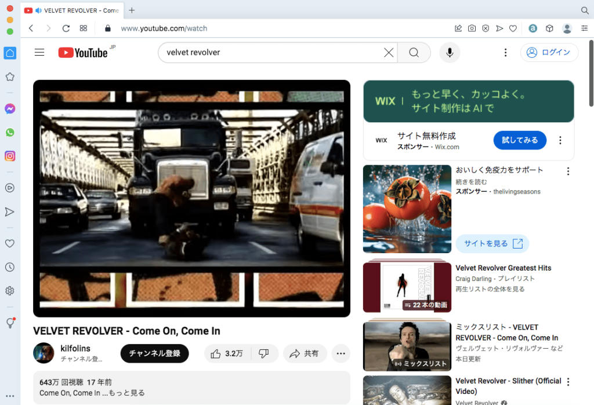Click the video player frame
This screenshot has width=594, height=405.
[191, 198]
